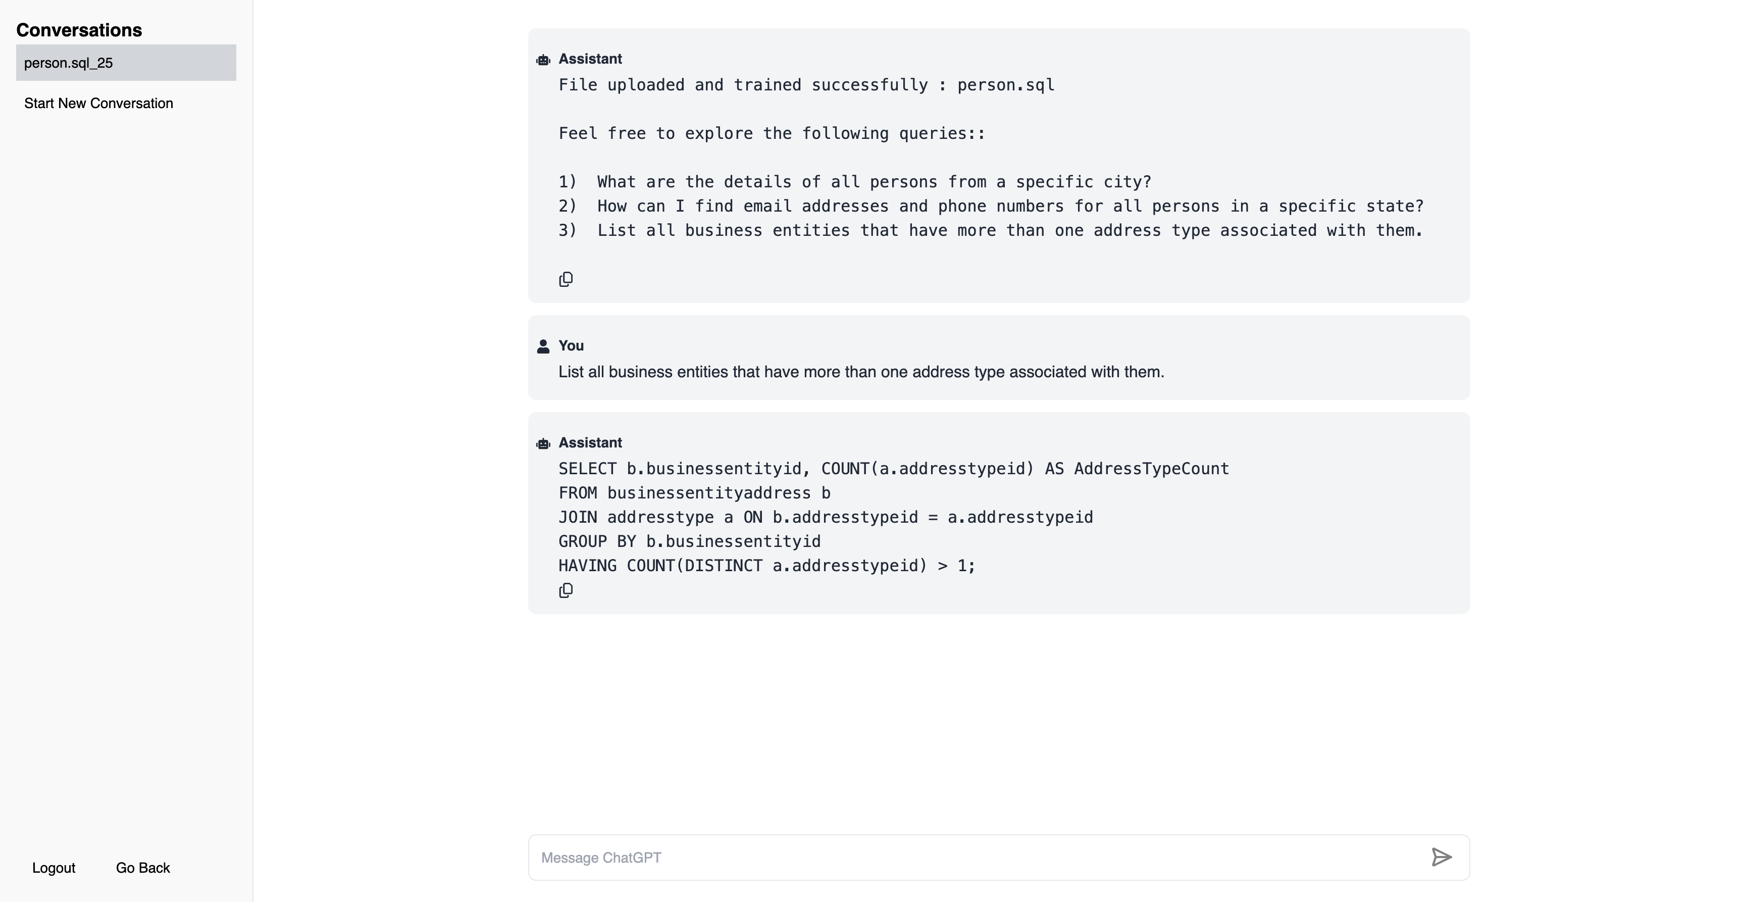
Task: Copy the generated SQL query response
Action: tap(566, 590)
